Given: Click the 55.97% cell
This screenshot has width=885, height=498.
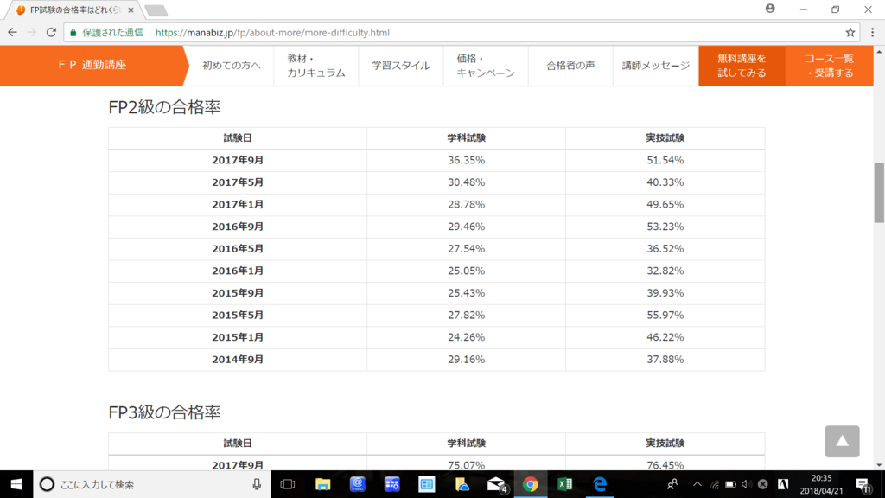Looking at the screenshot, I should coord(665,315).
